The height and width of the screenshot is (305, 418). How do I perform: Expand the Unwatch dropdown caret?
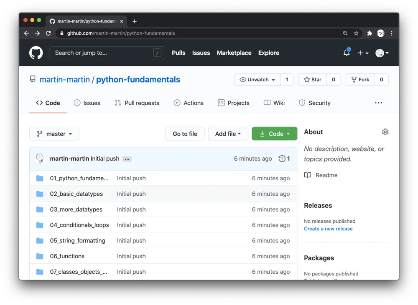tap(273, 80)
